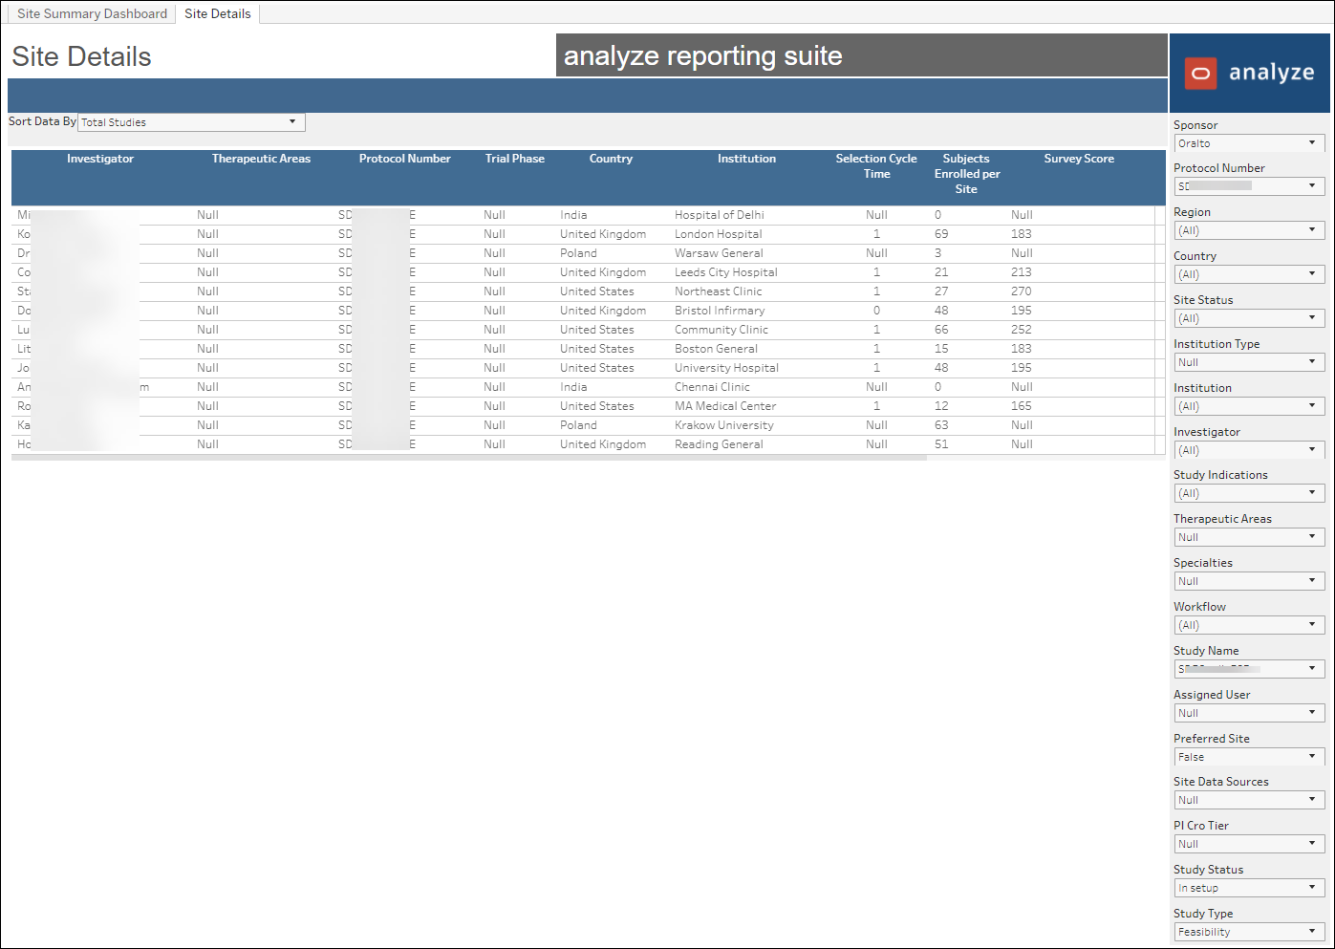Screen dimensions: 1335x949
Task: Open the Country filter dropdown
Action: pos(1249,274)
